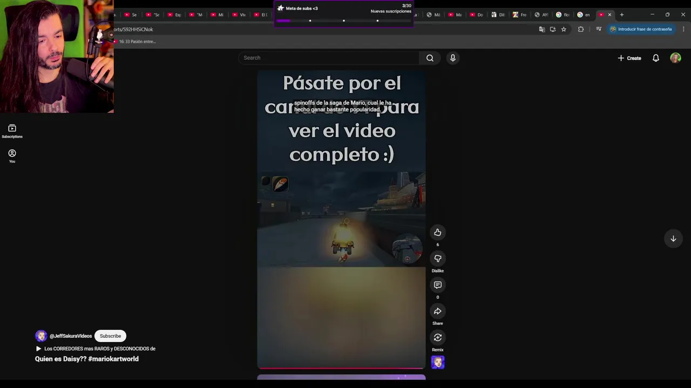
Task: Focus the YouTube Search field
Action: tap(329, 58)
